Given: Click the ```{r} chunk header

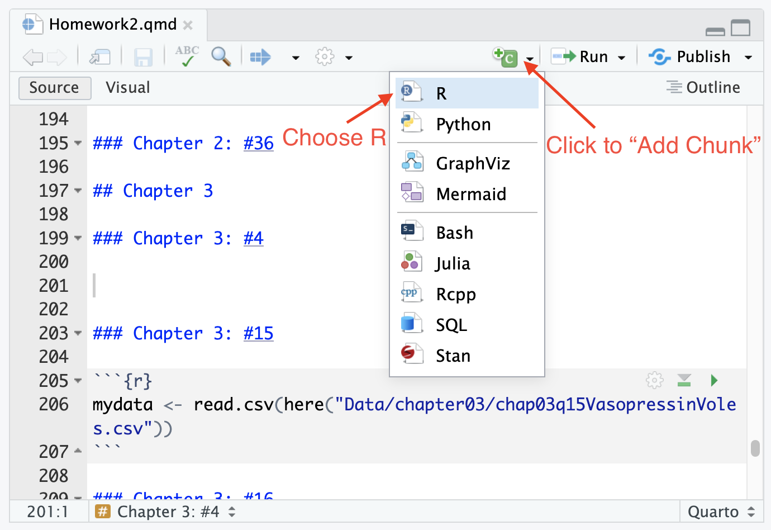Looking at the screenshot, I should tap(122, 381).
